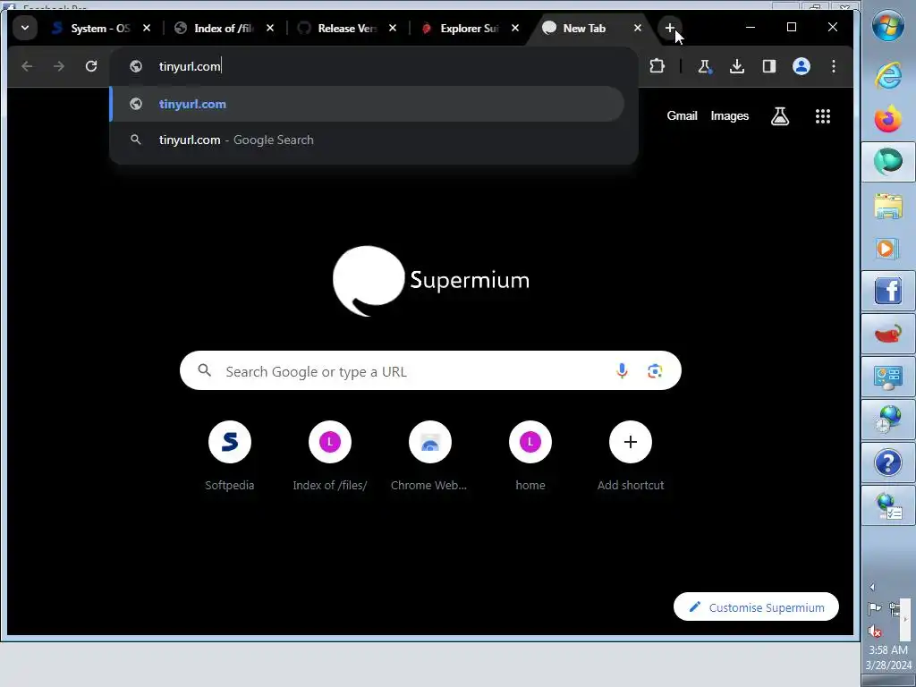Toggle the side panel icon

click(x=768, y=66)
